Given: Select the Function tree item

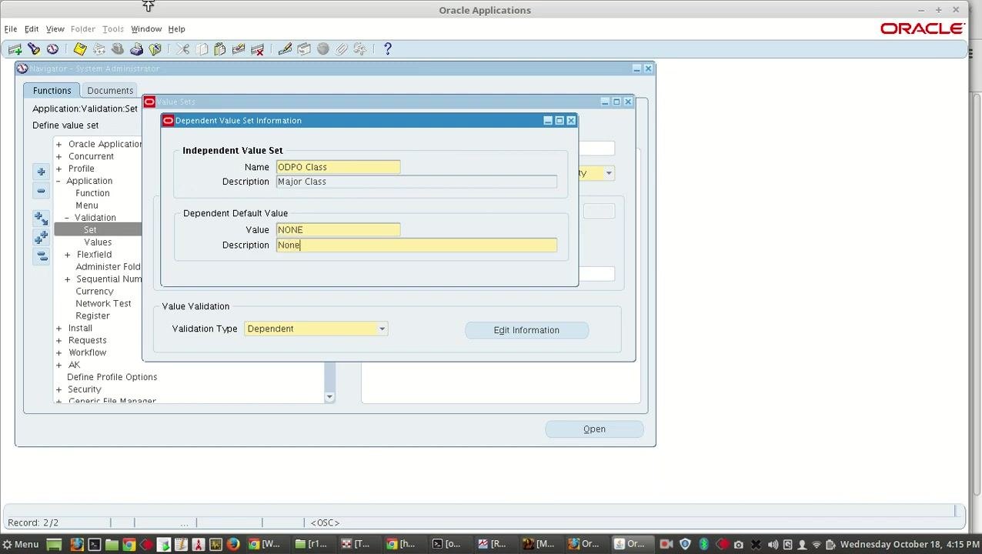Looking at the screenshot, I should point(92,193).
